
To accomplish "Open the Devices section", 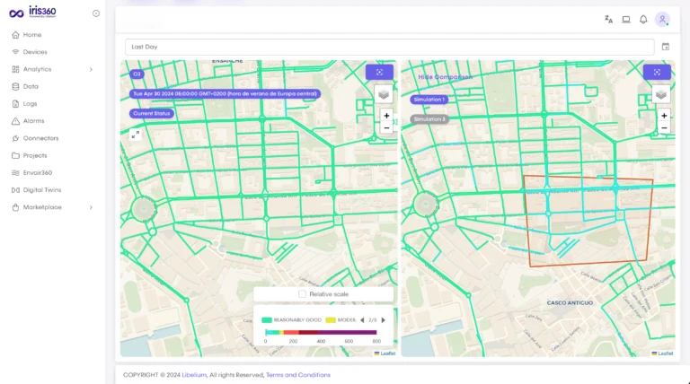I will coord(35,52).
